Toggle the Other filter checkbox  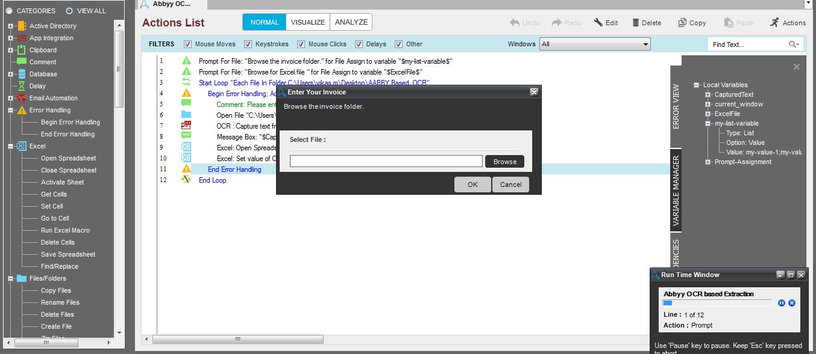pos(398,44)
